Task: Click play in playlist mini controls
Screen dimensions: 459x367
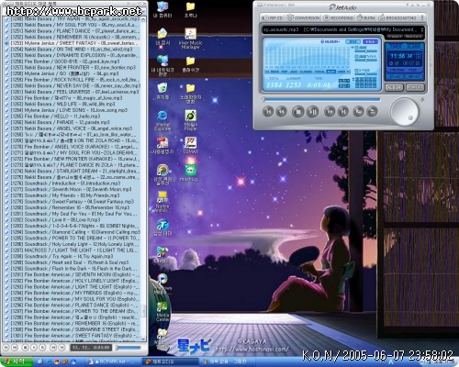Action: tap(34, 348)
